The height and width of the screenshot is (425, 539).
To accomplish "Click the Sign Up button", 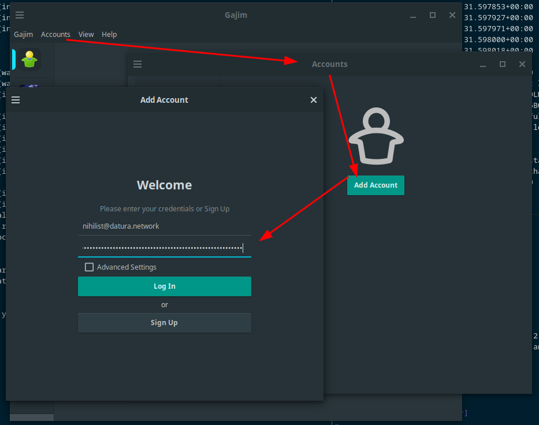I will (x=165, y=323).
